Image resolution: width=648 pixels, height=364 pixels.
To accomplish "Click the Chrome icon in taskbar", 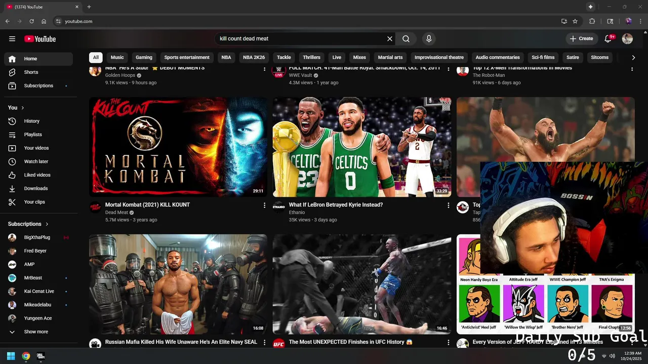I will [x=26, y=356].
